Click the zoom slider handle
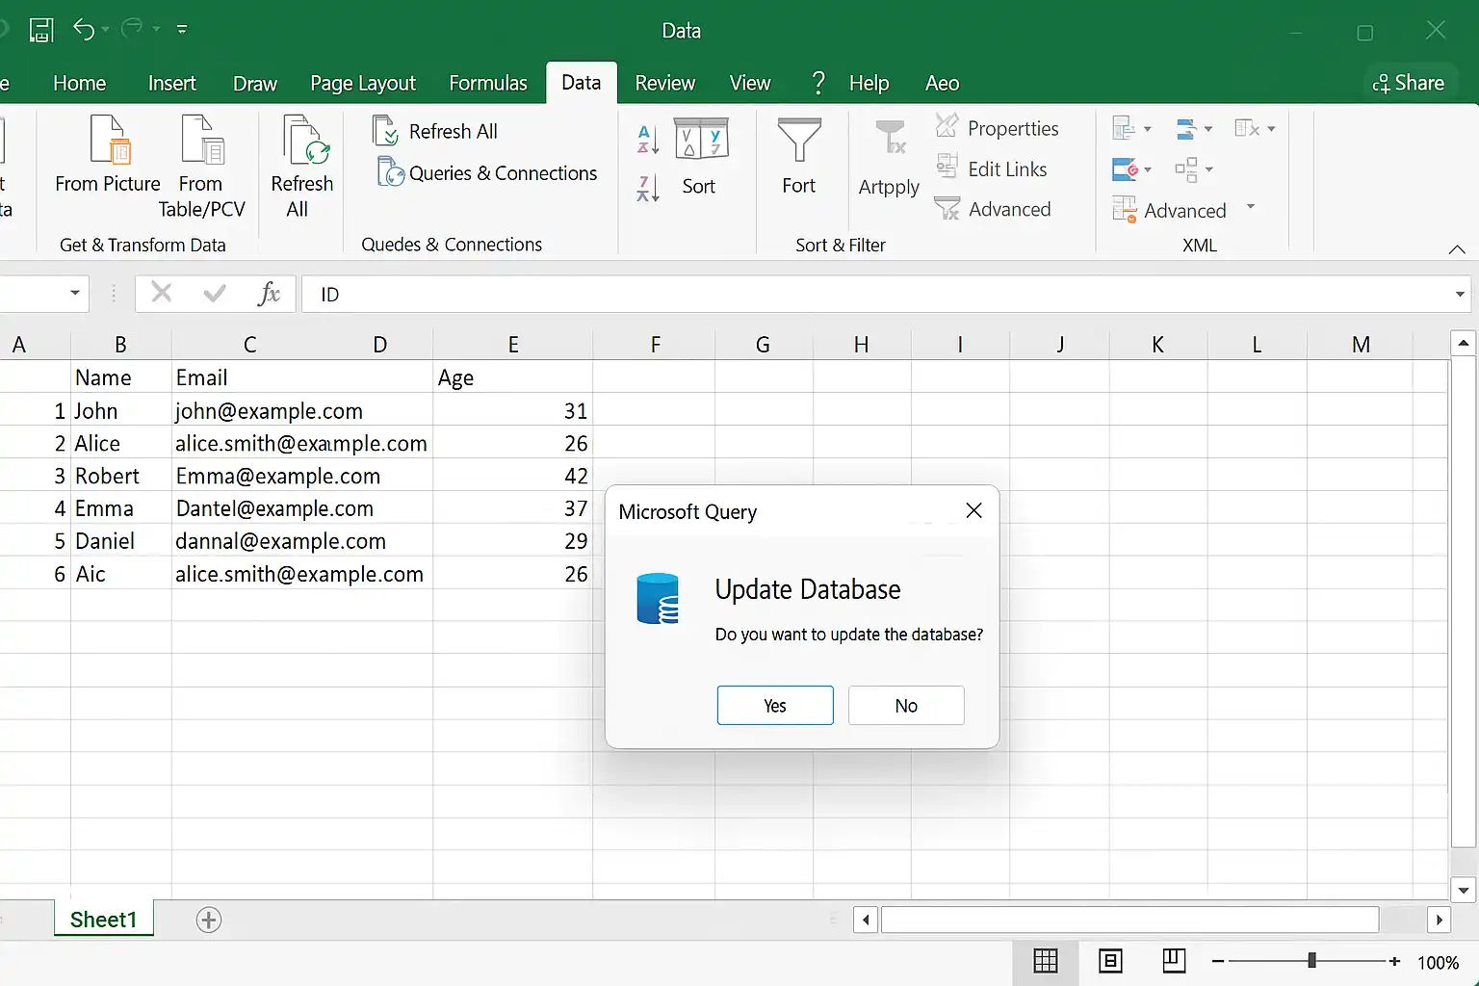Viewport: 1479px width, 986px height. point(1311,961)
